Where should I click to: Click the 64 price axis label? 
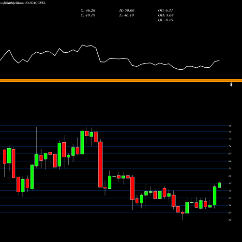pos(230,161)
